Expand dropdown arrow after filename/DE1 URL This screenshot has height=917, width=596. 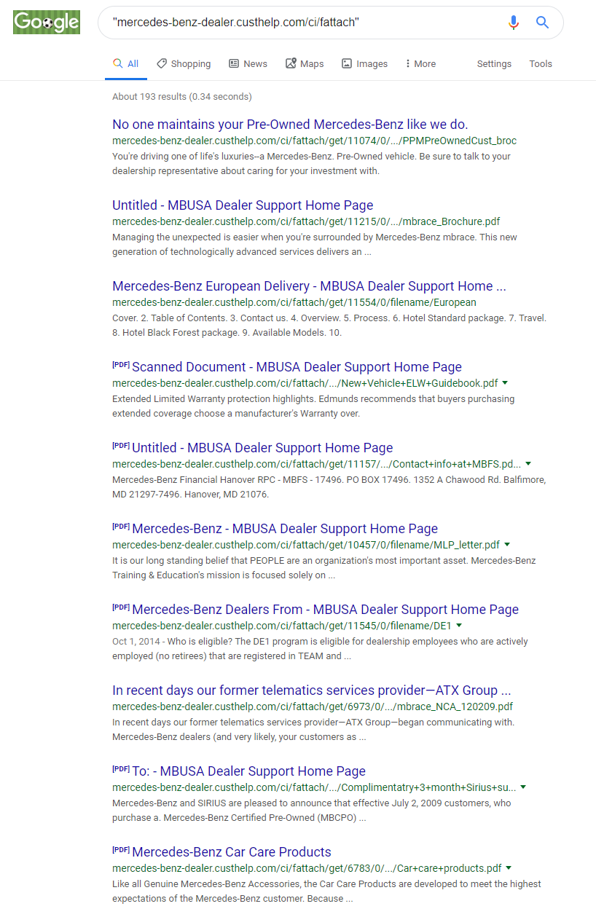pos(459,626)
